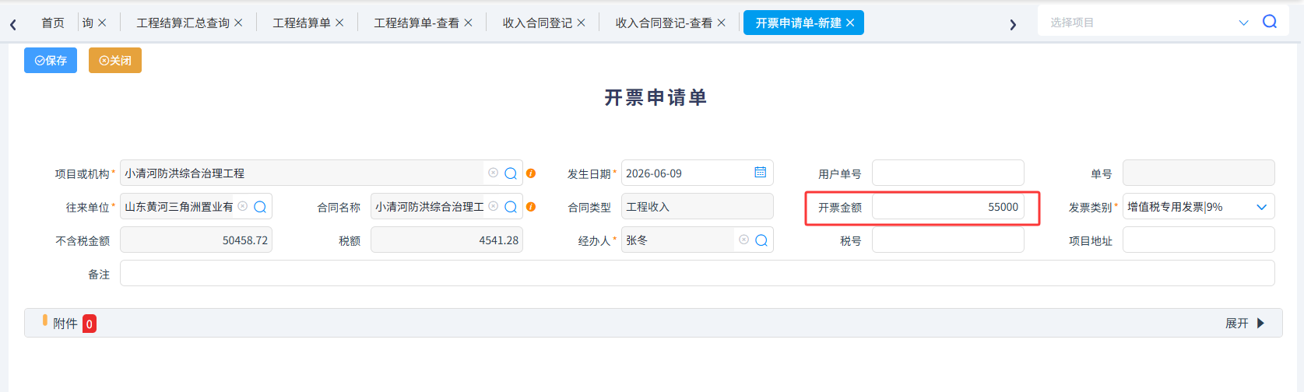View info icon beside 合同名称
Image resolution: width=1304 pixels, height=392 pixels.
pyautogui.click(x=531, y=207)
